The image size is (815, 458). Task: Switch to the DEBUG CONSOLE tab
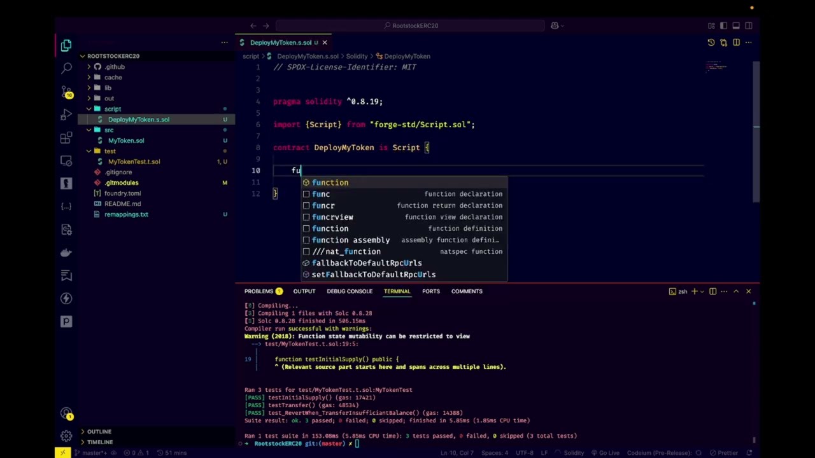click(350, 291)
